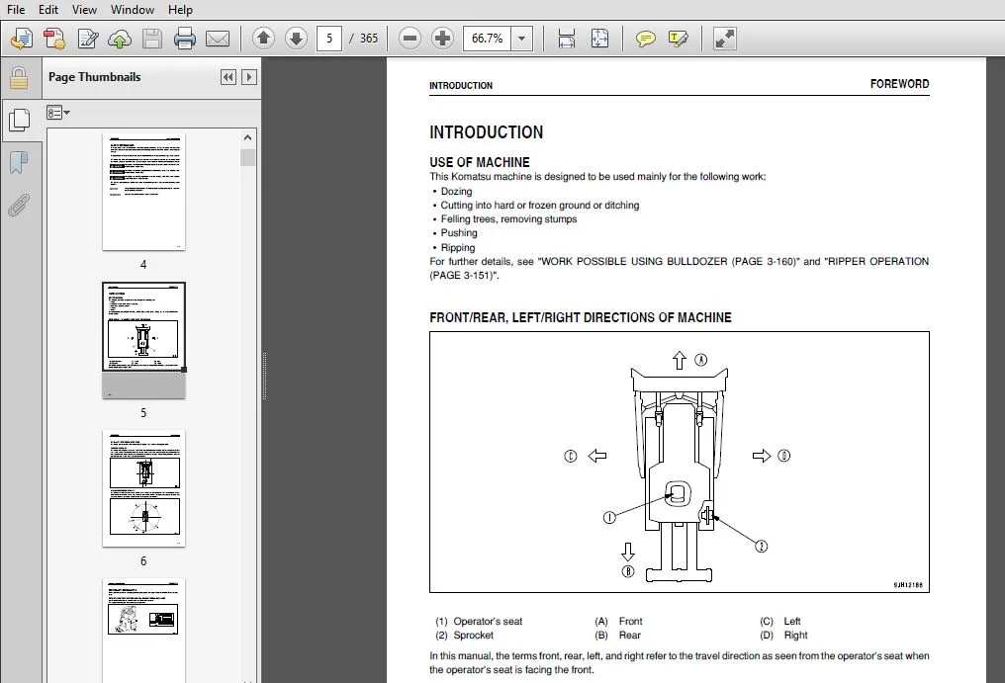Open the File menu

(16, 10)
